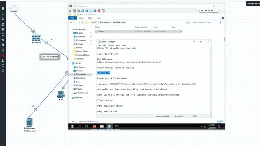Open Windows Start button in taskbar
260x146 pixels.
click(x=72, y=127)
